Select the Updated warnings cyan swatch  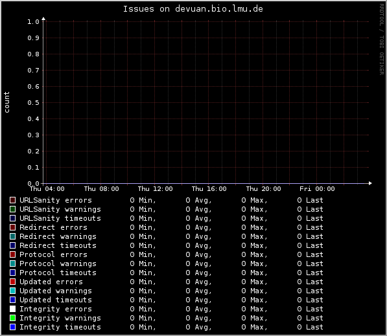[x=12, y=291]
